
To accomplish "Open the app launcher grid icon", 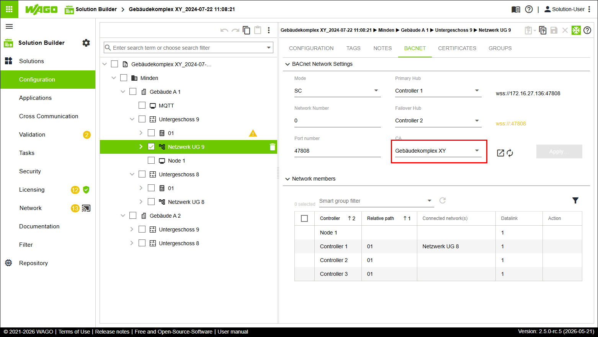I will [x=9, y=9].
